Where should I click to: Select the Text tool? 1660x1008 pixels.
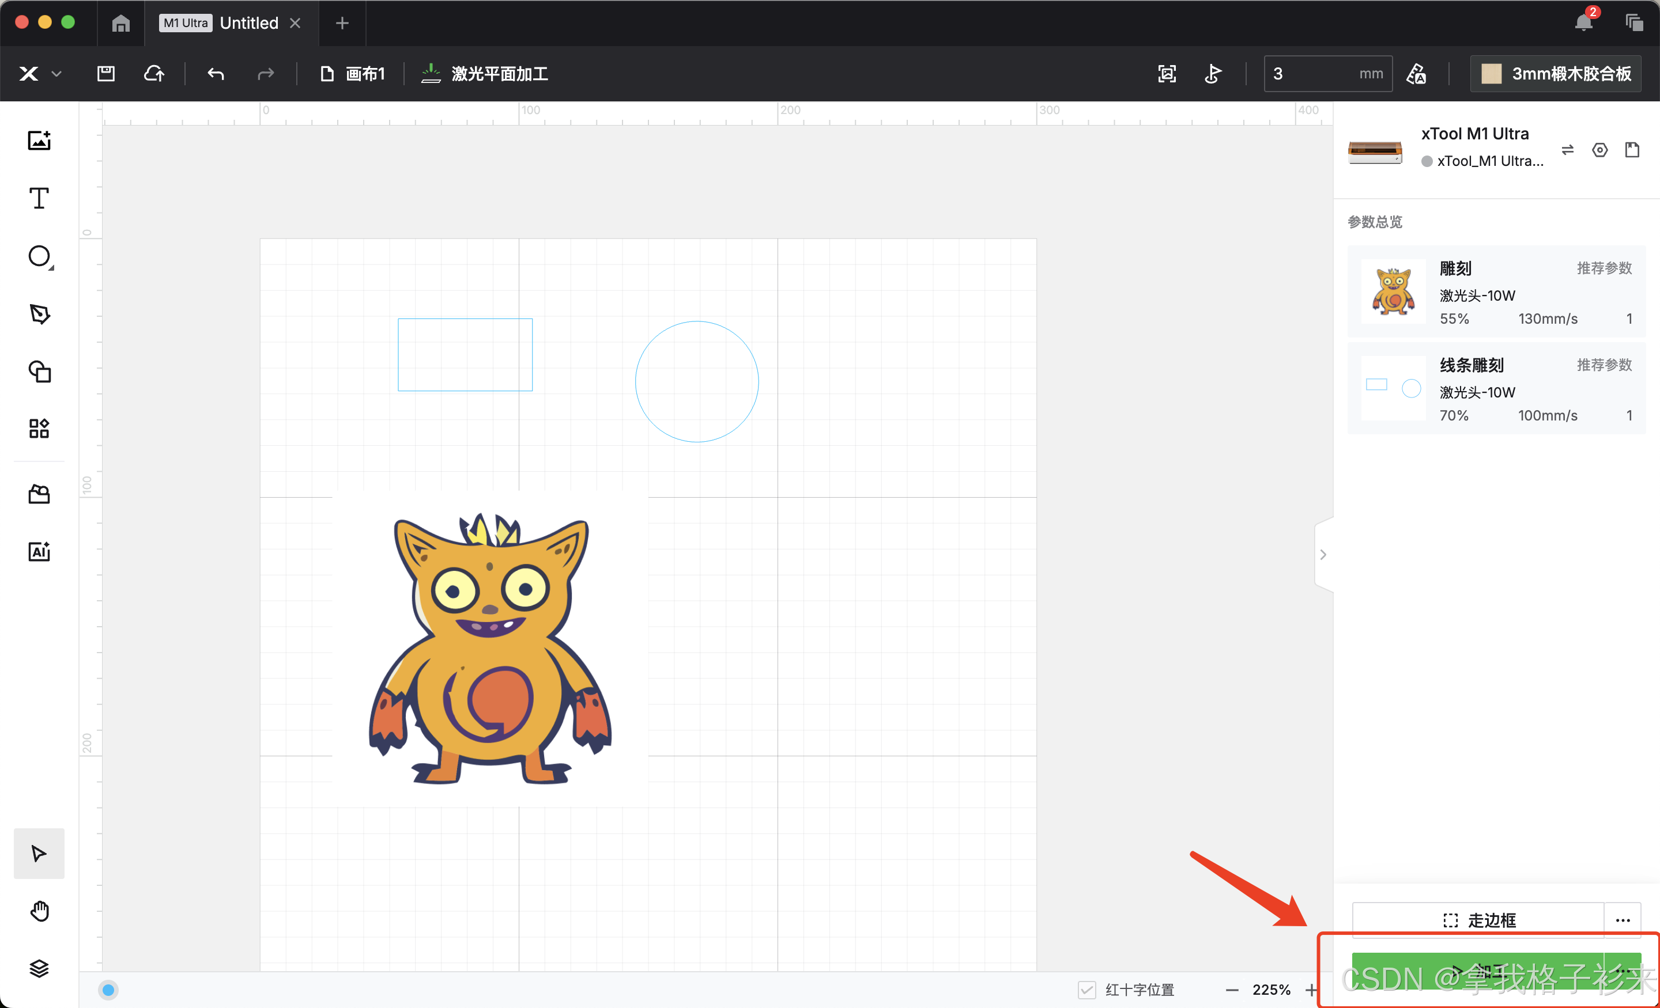pos(39,198)
